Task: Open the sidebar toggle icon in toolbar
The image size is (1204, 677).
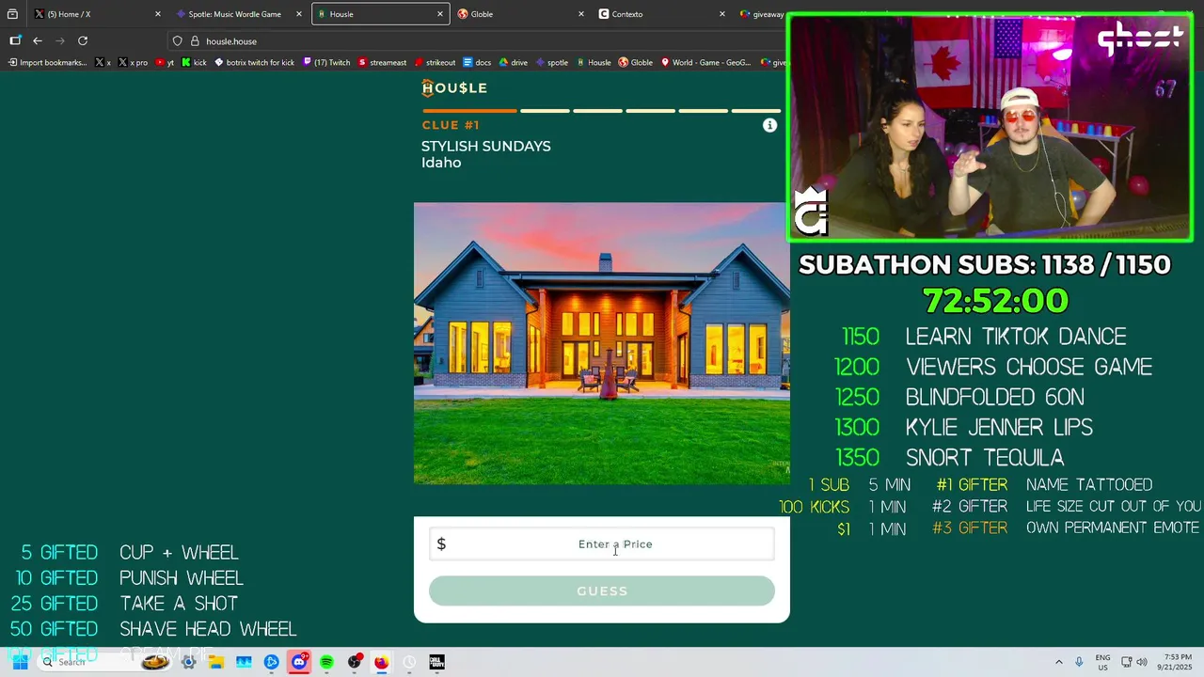Action: coord(15,40)
